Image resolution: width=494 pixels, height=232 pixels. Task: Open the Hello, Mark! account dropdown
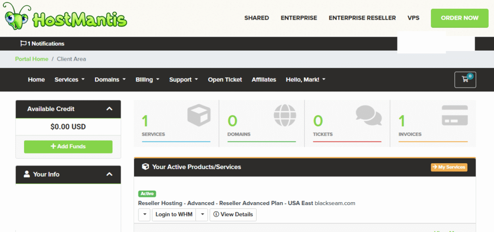[305, 79]
